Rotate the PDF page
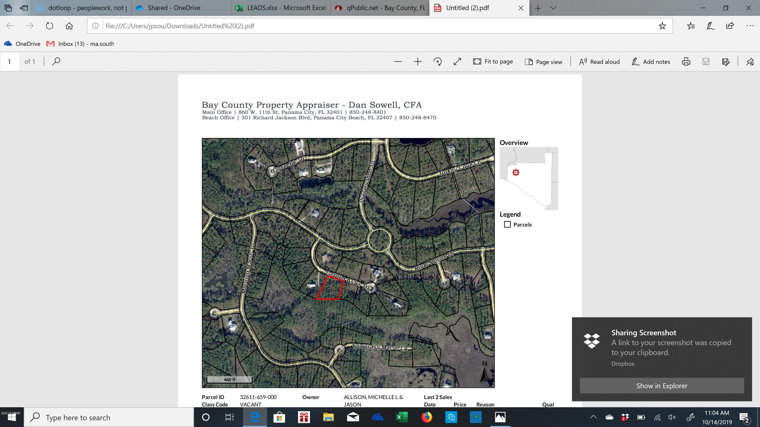The width and height of the screenshot is (760, 427). [x=437, y=62]
